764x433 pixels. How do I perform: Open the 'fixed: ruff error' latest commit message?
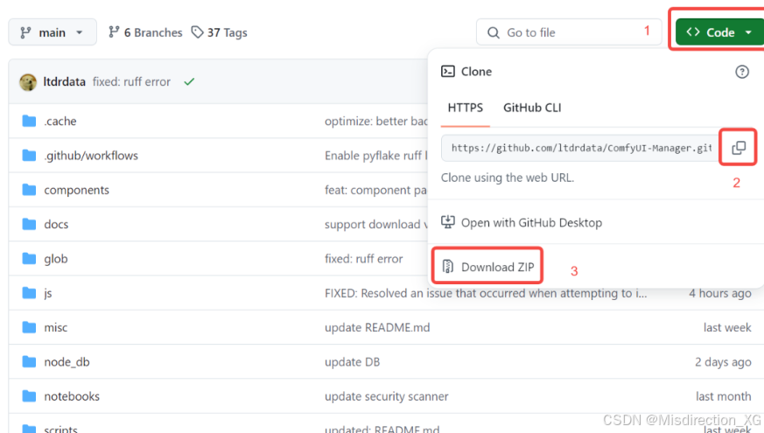131,81
